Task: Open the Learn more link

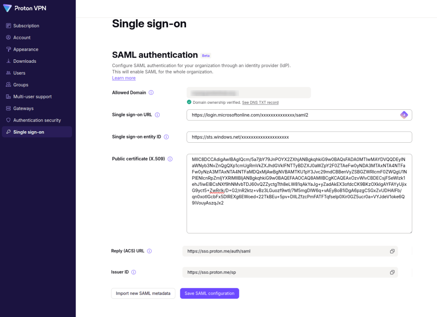Action: 124,78
